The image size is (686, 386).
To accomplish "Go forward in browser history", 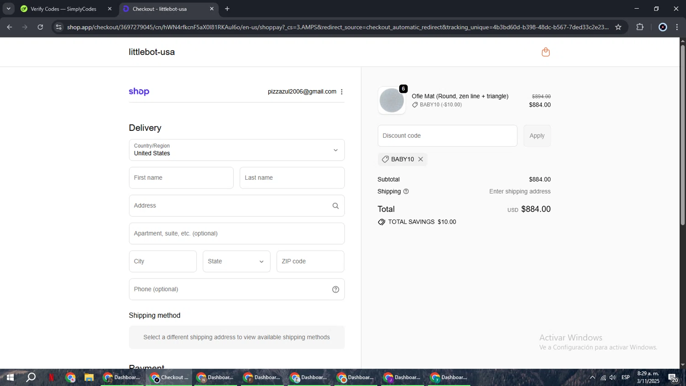I will point(25,27).
